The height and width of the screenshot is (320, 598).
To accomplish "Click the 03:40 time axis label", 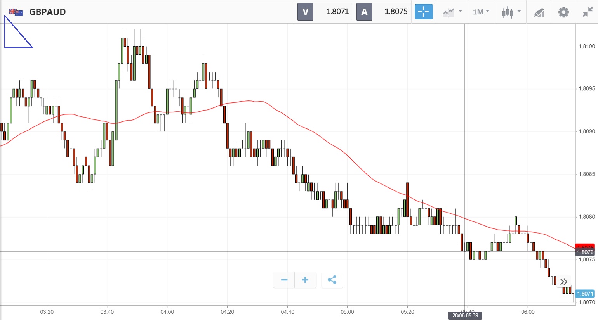I will click(107, 312).
